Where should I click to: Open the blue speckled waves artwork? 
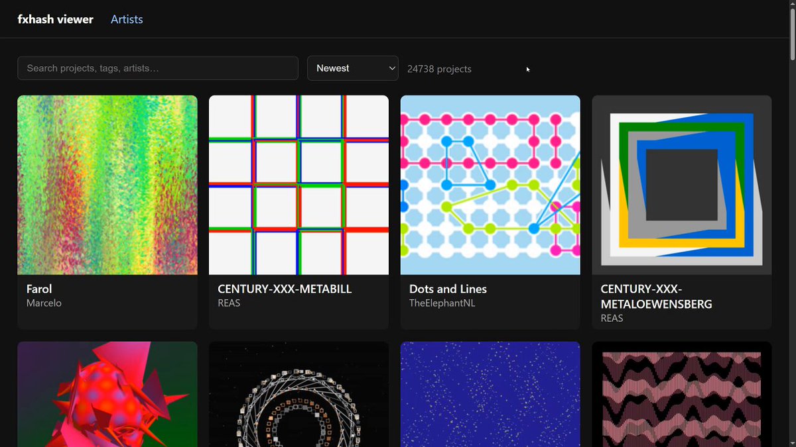(x=490, y=394)
